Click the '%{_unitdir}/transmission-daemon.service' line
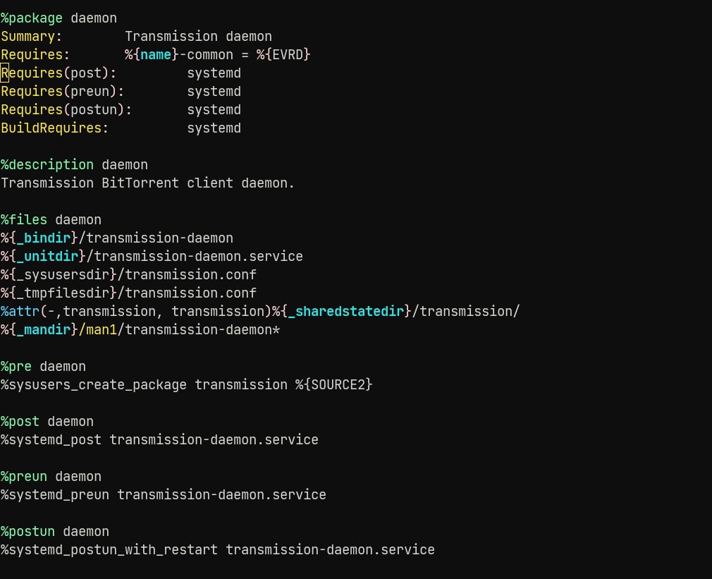 [152, 256]
